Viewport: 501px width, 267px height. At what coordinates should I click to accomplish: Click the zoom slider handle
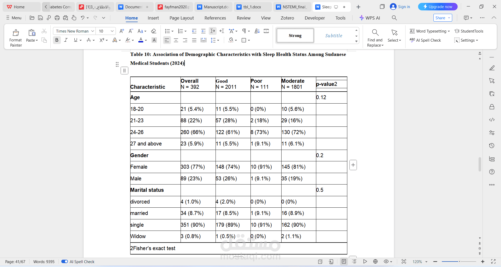coord(460,262)
